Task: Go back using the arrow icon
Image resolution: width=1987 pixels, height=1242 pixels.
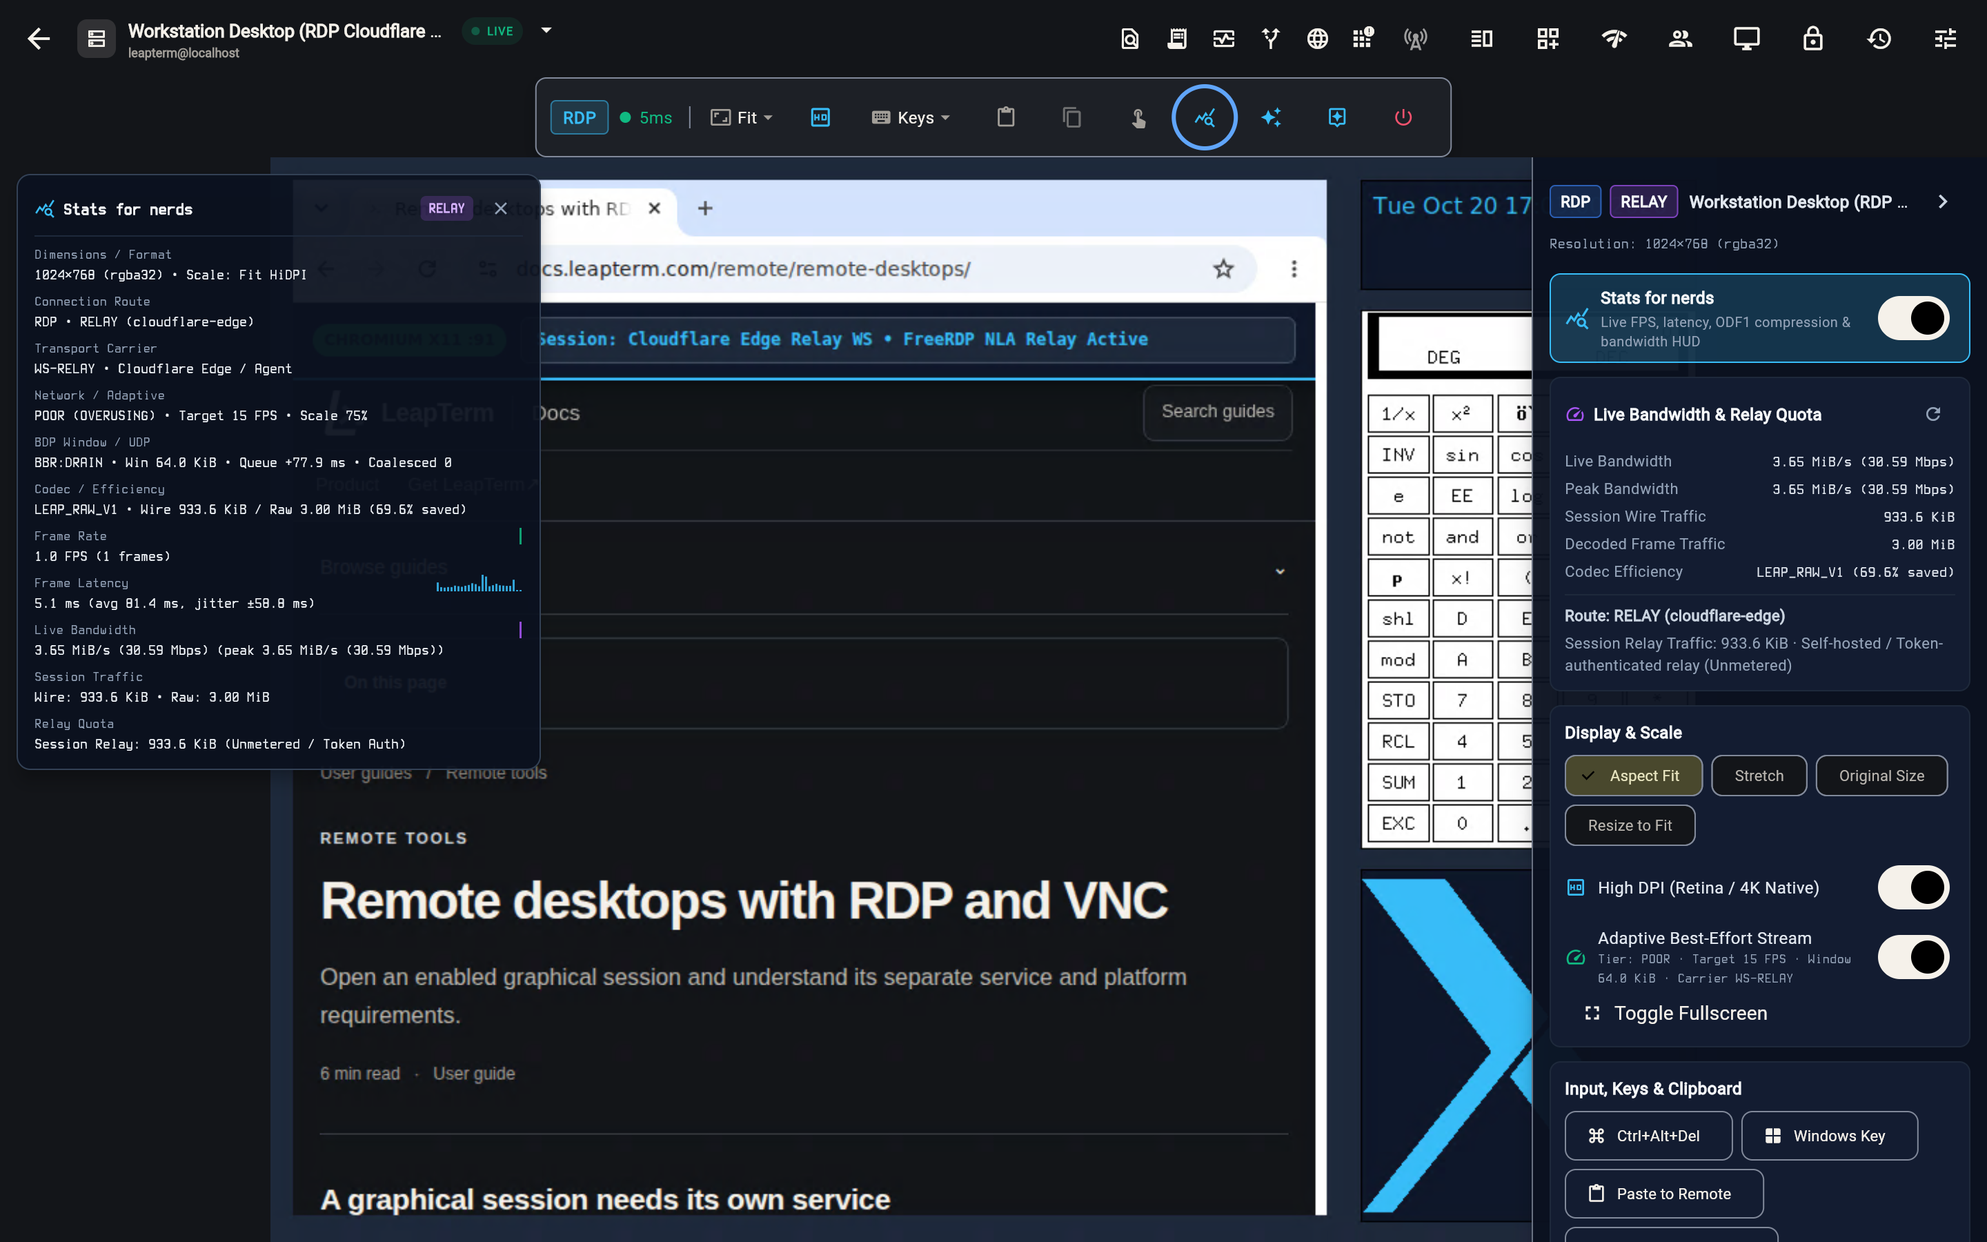Action: coord(38,39)
